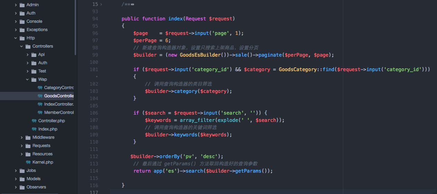
Task: Click the Models folder icon
Action: tap(22, 179)
